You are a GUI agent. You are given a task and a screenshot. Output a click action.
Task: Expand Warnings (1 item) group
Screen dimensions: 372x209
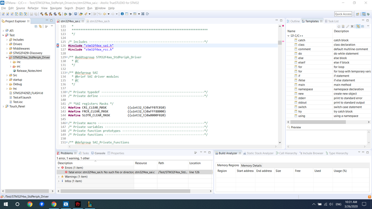pyautogui.click(x=59, y=177)
